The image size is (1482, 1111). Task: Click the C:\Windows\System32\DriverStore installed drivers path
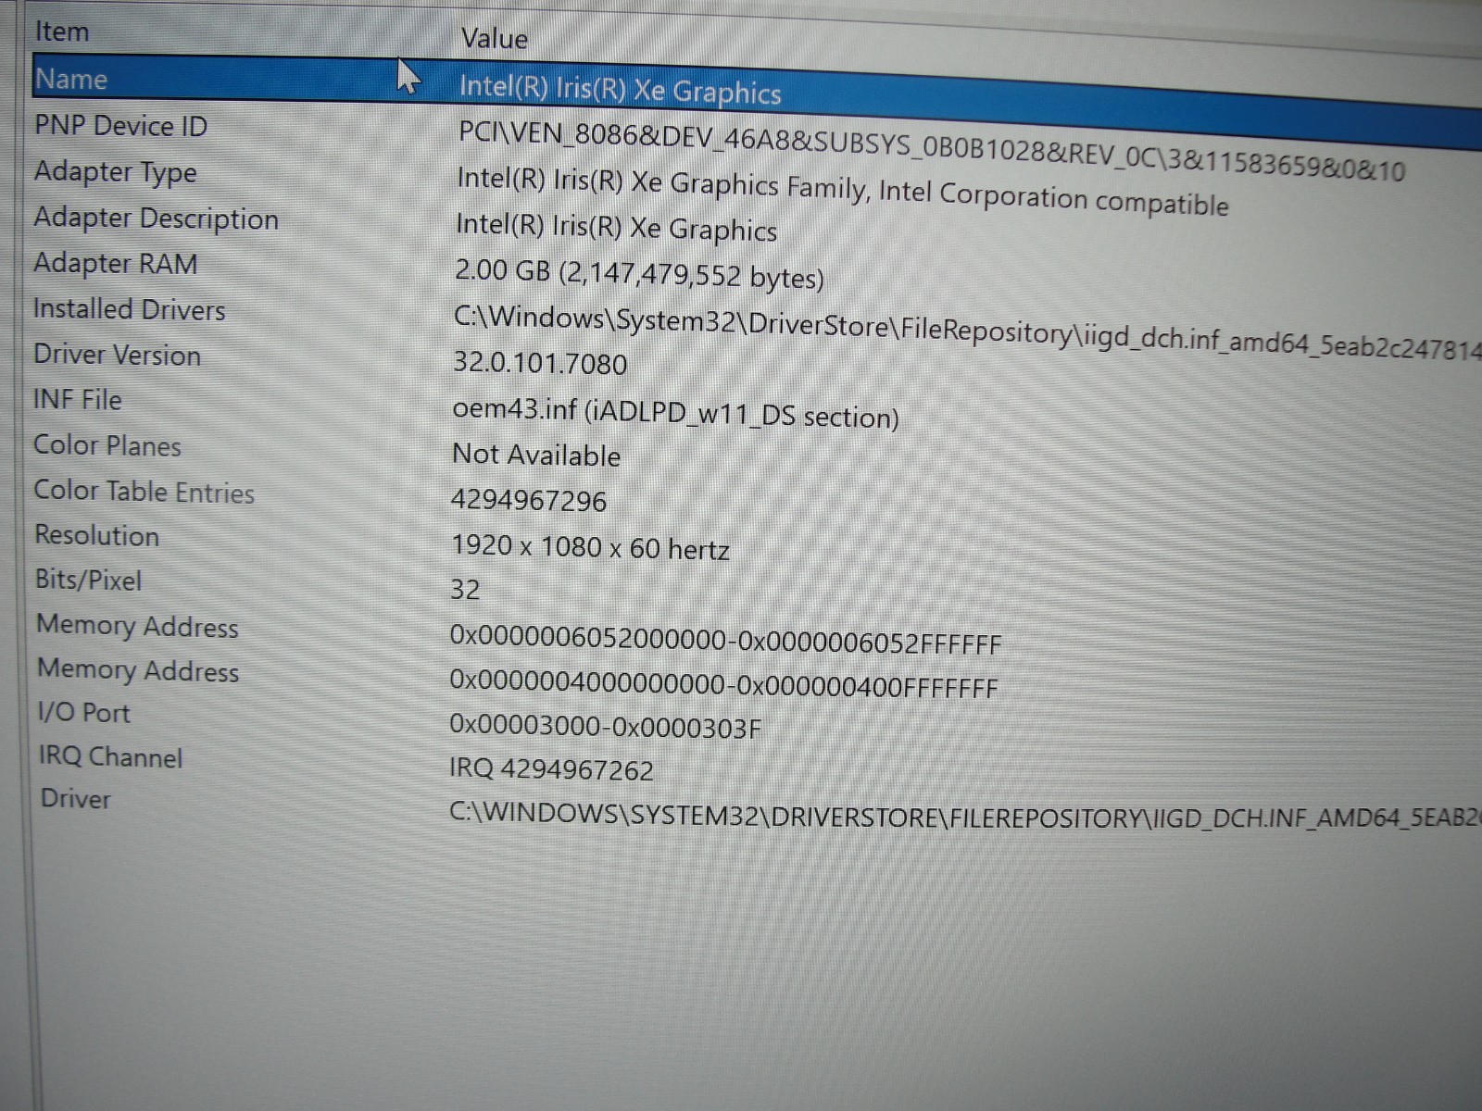[968, 332]
